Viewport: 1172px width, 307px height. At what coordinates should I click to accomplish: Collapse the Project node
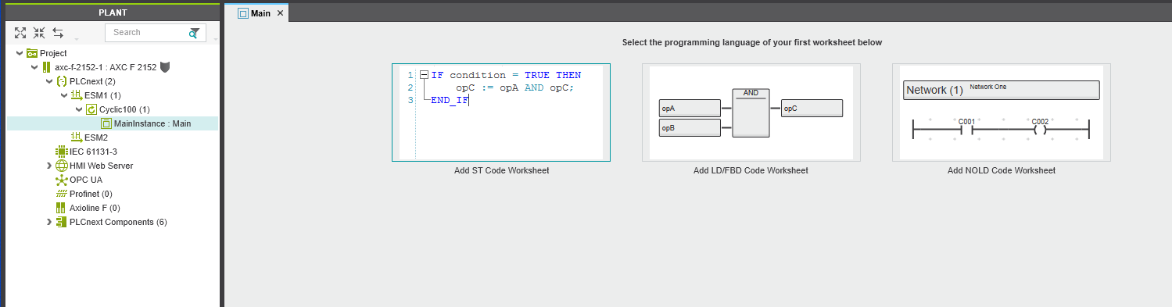pos(20,53)
